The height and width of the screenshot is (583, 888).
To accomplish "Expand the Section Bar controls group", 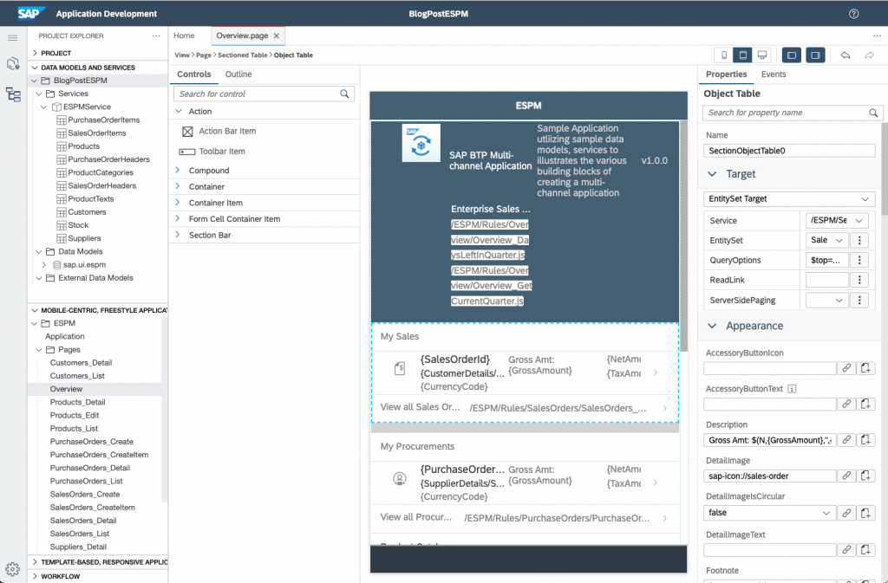I will click(178, 235).
